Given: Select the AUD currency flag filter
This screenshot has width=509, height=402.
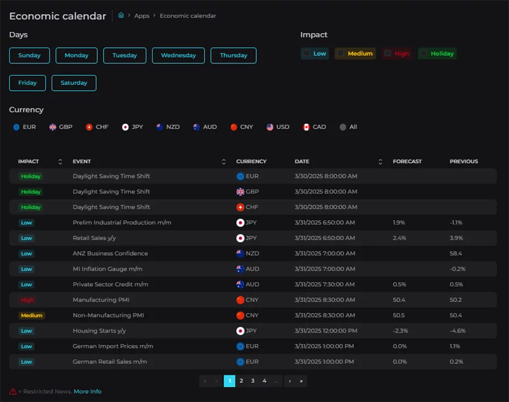Looking at the screenshot, I should [196, 127].
